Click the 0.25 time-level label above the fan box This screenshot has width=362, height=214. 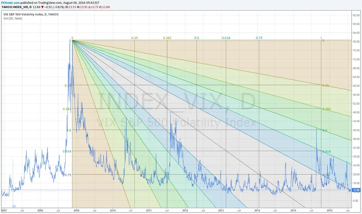click(135, 38)
